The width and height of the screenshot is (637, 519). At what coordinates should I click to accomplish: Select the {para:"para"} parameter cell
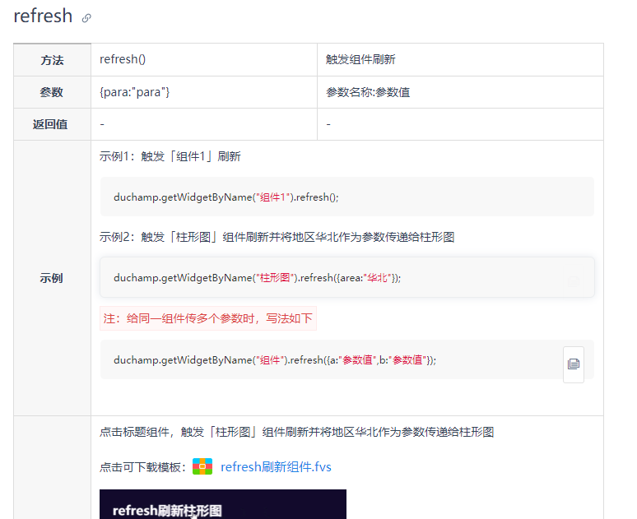pos(204,92)
